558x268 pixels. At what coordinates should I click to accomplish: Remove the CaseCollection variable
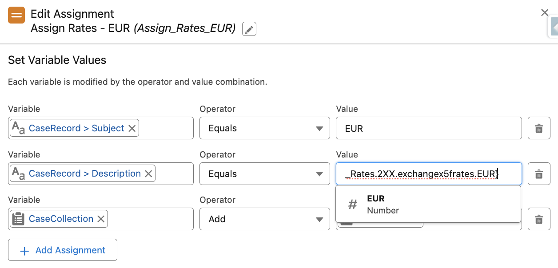[100, 219]
